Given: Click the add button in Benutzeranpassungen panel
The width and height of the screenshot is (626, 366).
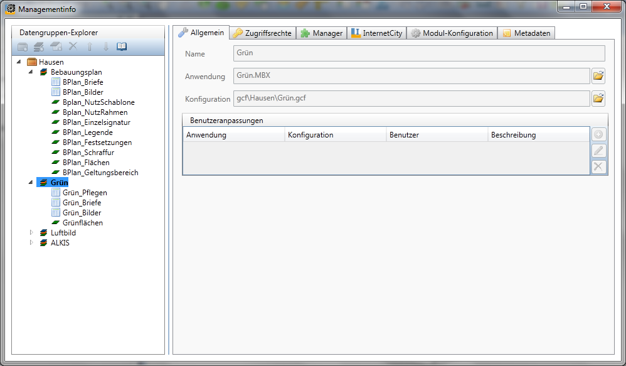Looking at the screenshot, I should pos(598,134).
